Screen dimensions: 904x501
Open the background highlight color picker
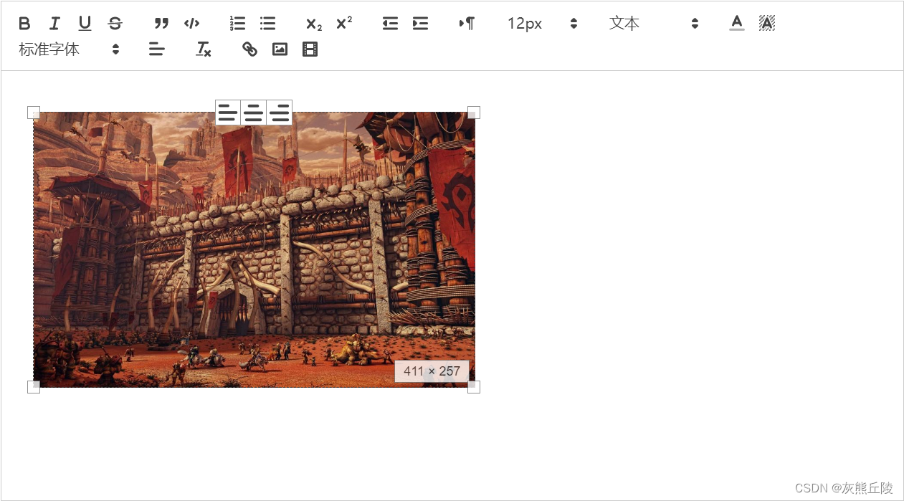coord(767,24)
